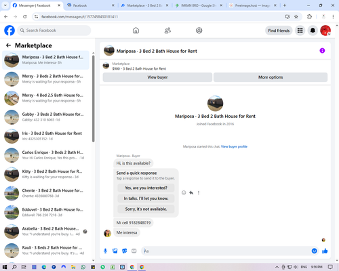
Task: Open the Arabella conversation
Action: 45,231
